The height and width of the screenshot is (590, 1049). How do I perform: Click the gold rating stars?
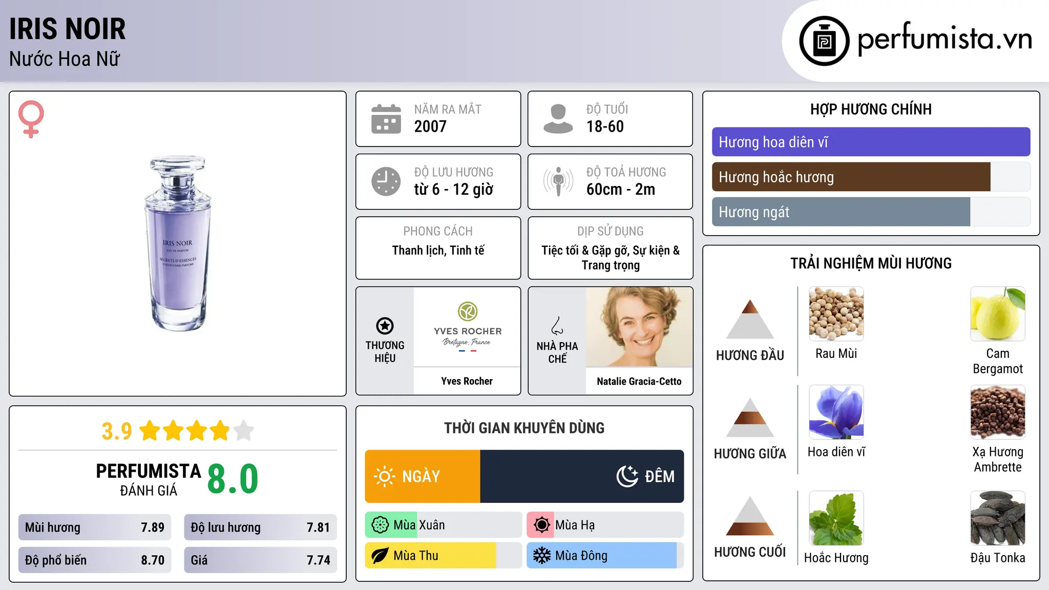point(197,431)
